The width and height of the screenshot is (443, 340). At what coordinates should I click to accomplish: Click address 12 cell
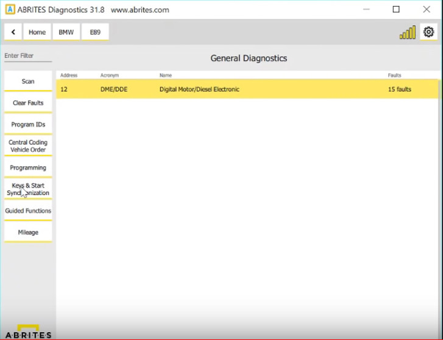click(64, 90)
